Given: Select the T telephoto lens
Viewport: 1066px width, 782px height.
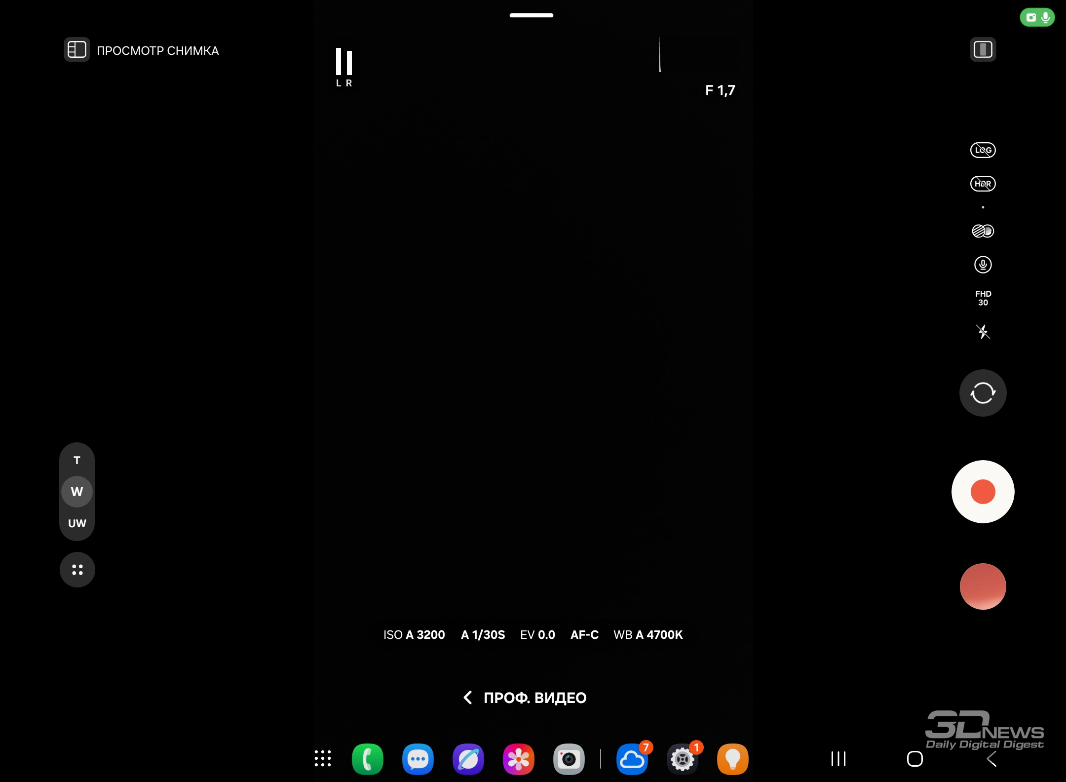Looking at the screenshot, I should (77, 460).
